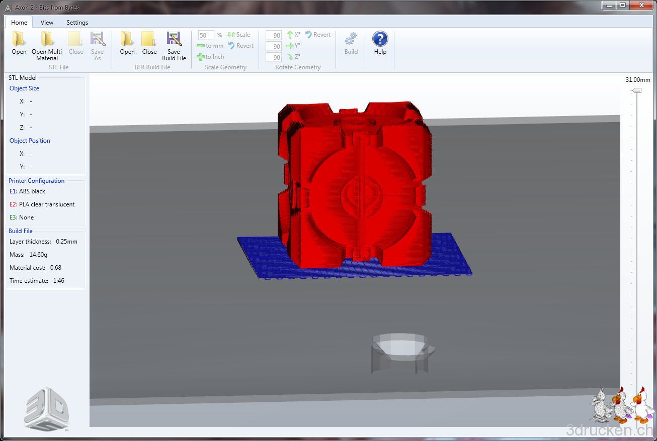Click Revert under Rotate Geometry
Image resolution: width=657 pixels, height=441 pixels.
(x=318, y=35)
